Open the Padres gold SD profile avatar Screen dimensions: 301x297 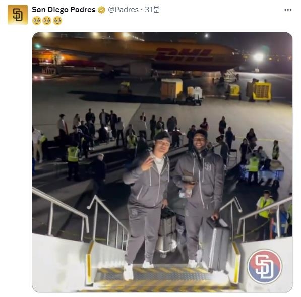pyautogui.click(x=18, y=15)
